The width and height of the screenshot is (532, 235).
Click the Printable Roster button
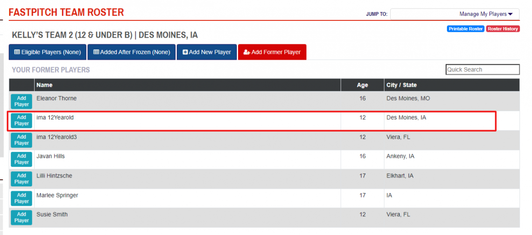pos(465,29)
